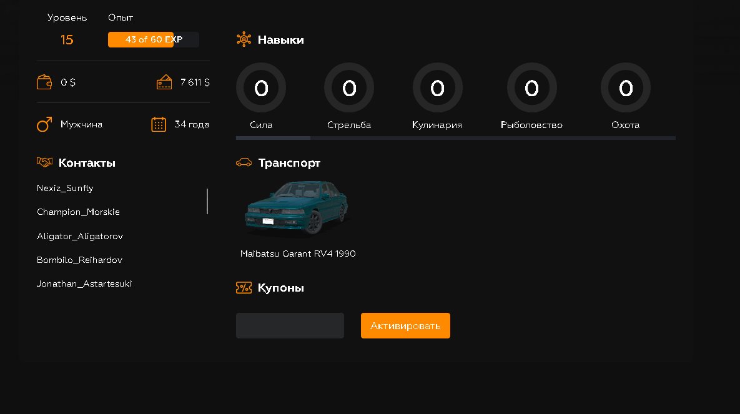Viewport: 740px width, 414px height.
Task: Click the handshake Контакты icon
Action: [44, 163]
